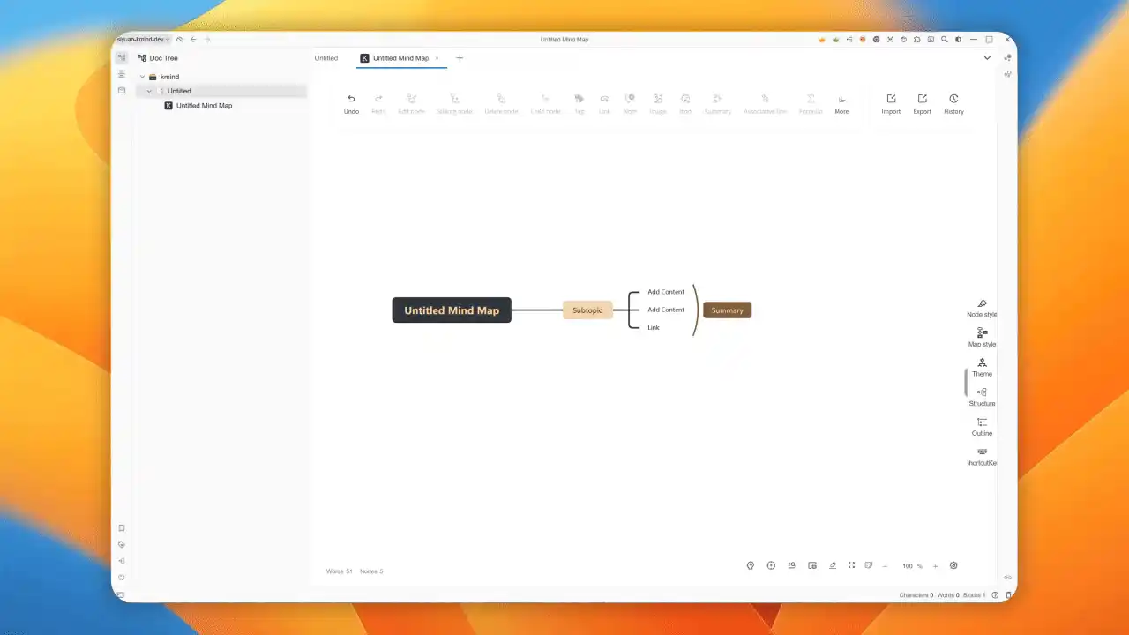Screen dimensions: 1129x635
Task: Select the Subtopic node
Action: [x=587, y=310]
